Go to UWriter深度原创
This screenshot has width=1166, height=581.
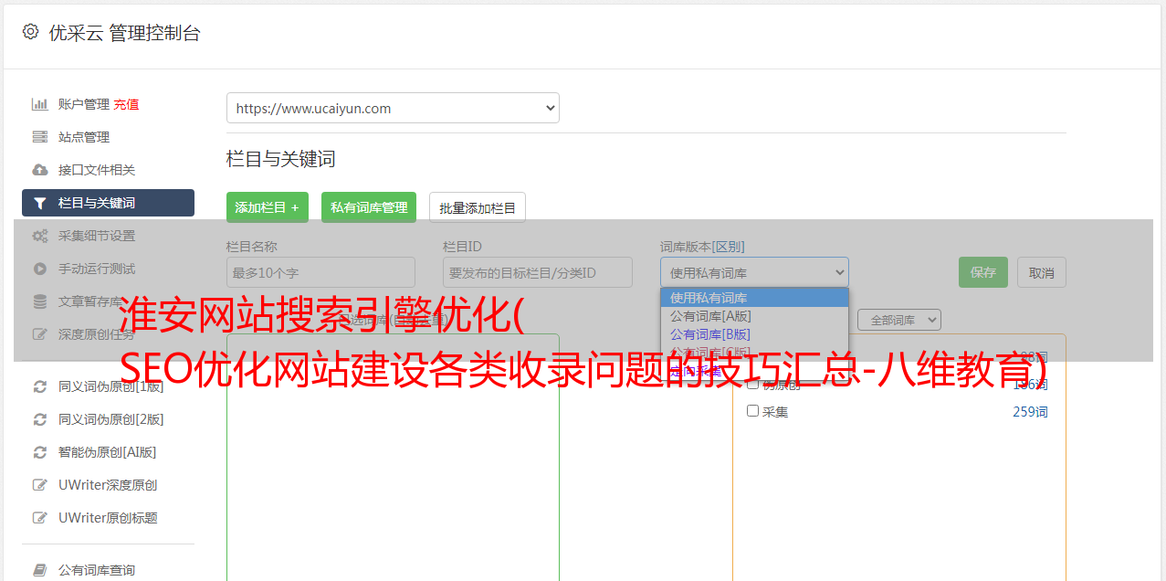tap(108, 485)
